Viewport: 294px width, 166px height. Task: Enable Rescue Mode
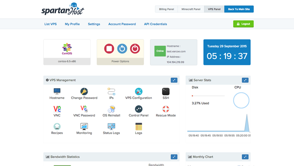pyautogui.click(x=166, y=109)
